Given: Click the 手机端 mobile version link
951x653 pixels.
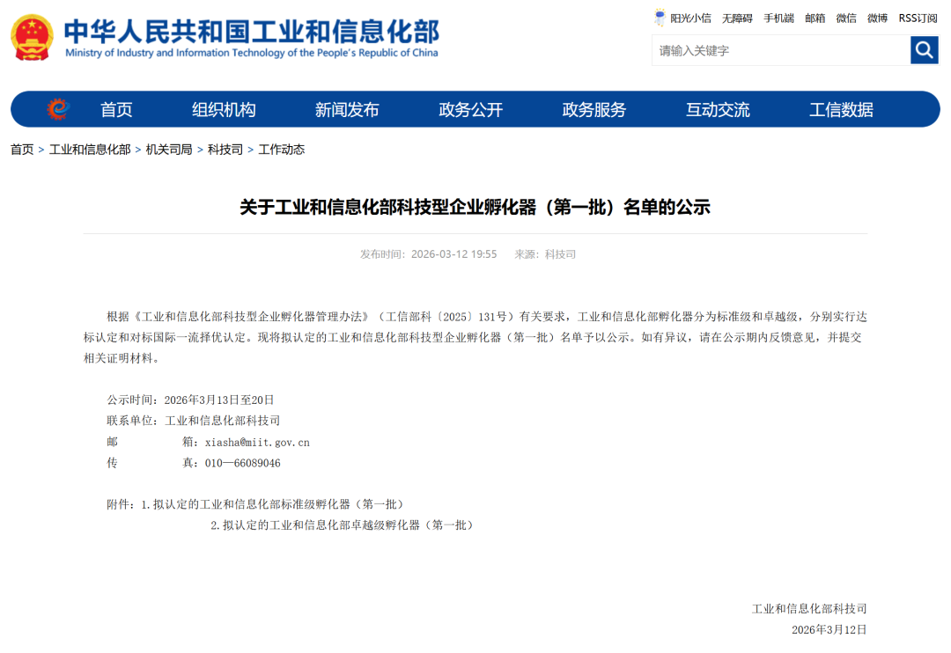Looking at the screenshot, I should coord(778,18).
